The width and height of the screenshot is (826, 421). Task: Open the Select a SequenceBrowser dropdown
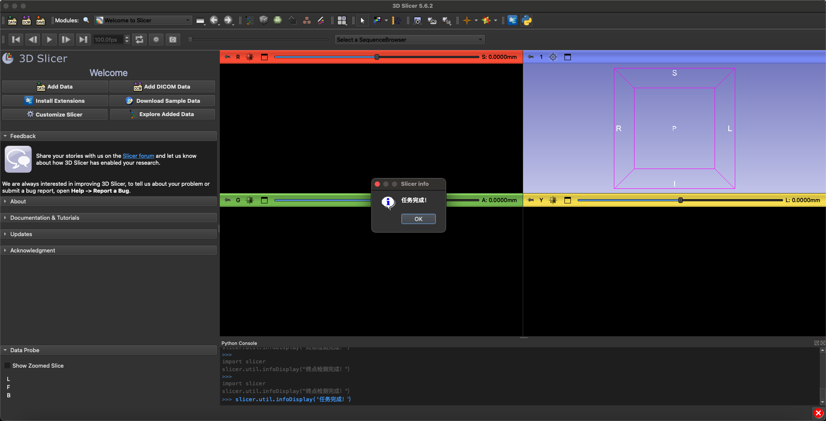coord(410,40)
